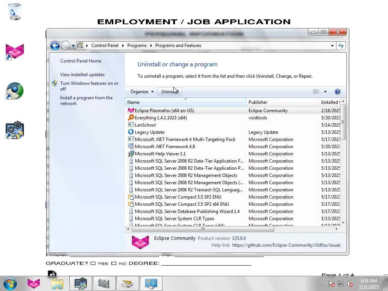Click the Action Center flag tray icon
This screenshot has height=291, width=388.
[x=332, y=284]
